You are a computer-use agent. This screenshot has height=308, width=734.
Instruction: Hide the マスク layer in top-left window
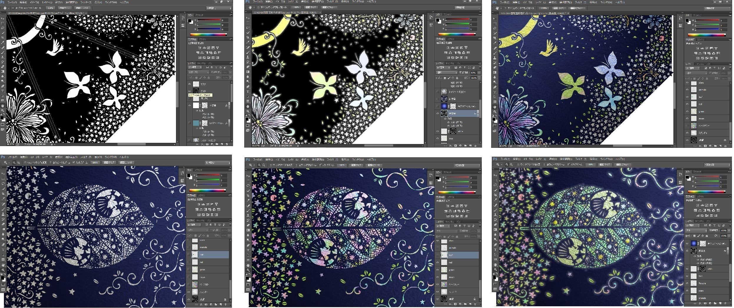(190, 84)
